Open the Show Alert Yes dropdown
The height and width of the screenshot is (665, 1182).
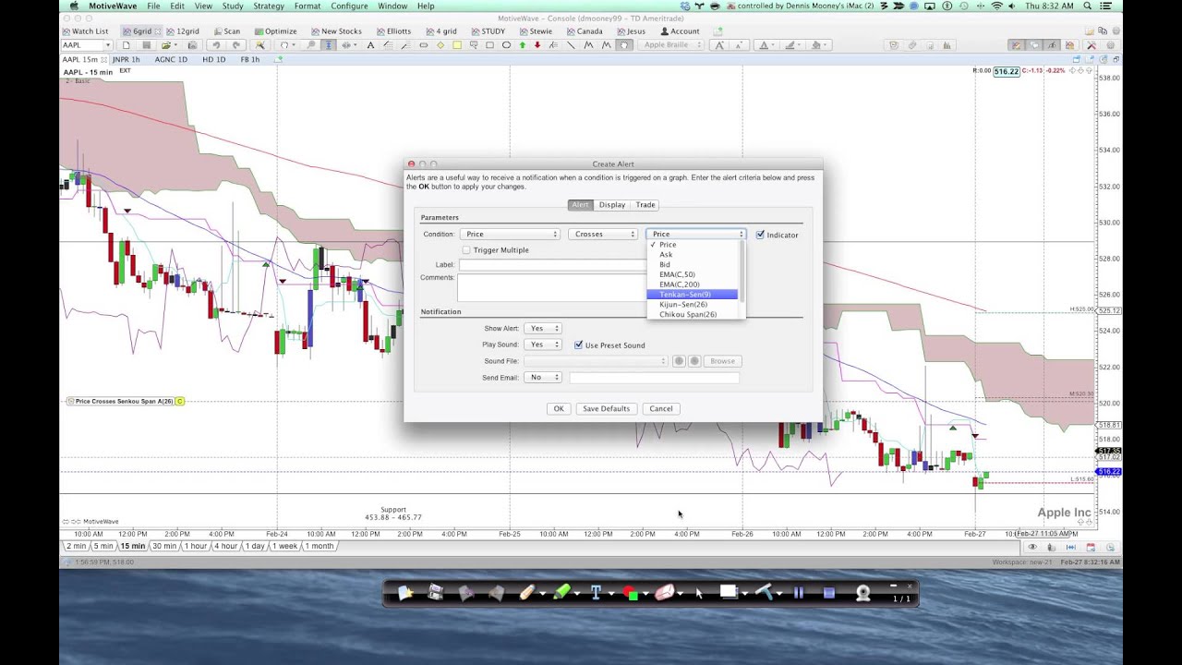[543, 328]
